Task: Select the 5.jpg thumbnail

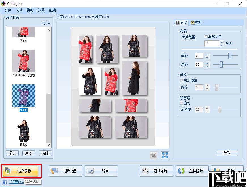Action: [24, 130]
